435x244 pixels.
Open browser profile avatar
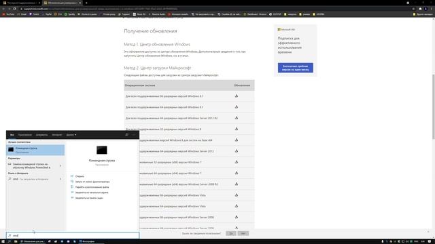coord(425,9)
